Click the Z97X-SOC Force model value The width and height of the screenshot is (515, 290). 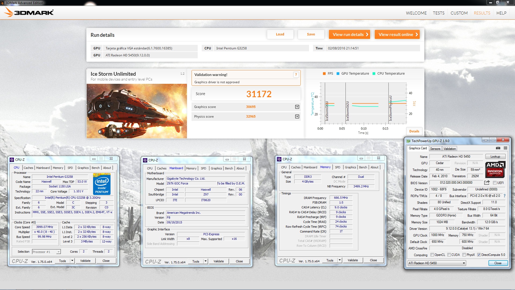pyautogui.click(x=191, y=183)
